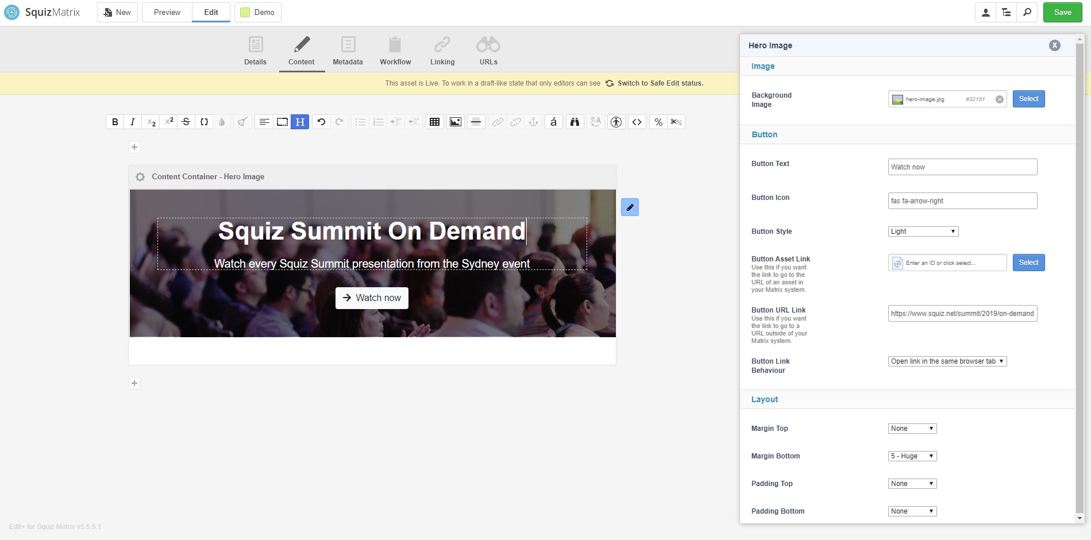The image size is (1091, 540).
Task: Switch to Preview mode
Action: click(167, 12)
